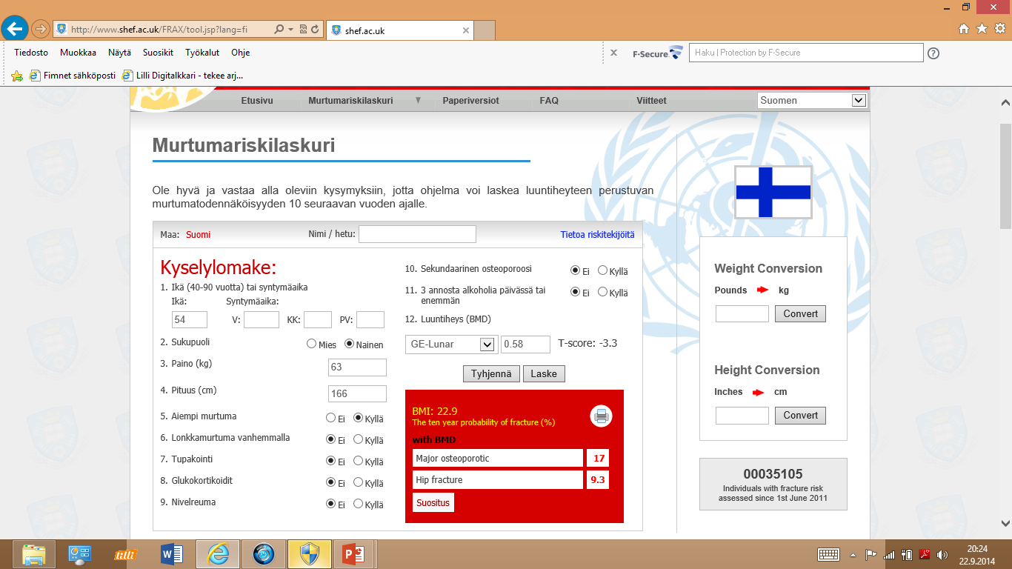Open the Näytä menu

click(x=119, y=53)
